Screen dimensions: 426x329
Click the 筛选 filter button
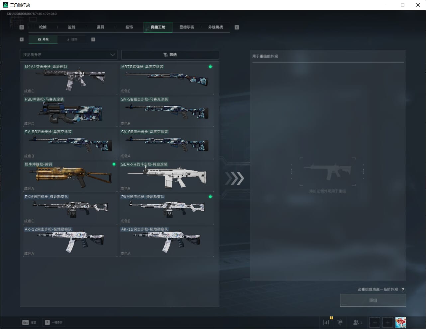[170, 55]
